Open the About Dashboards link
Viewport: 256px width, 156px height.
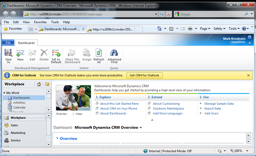tap(113, 114)
